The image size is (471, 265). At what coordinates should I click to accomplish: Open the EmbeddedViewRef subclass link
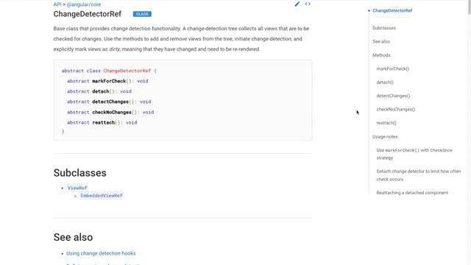pyautogui.click(x=102, y=196)
